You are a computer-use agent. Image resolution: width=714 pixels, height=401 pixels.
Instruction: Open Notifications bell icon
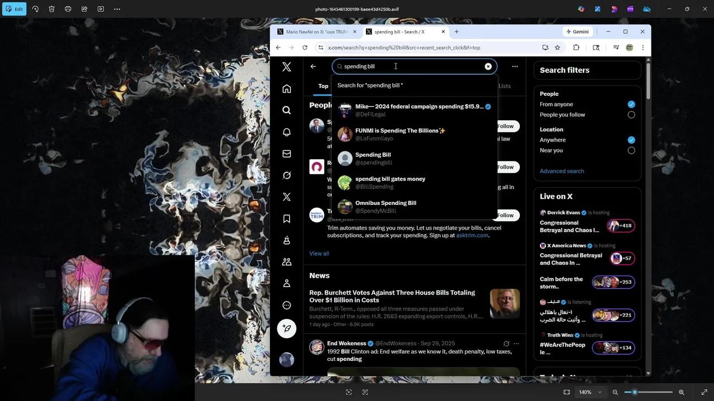(286, 132)
